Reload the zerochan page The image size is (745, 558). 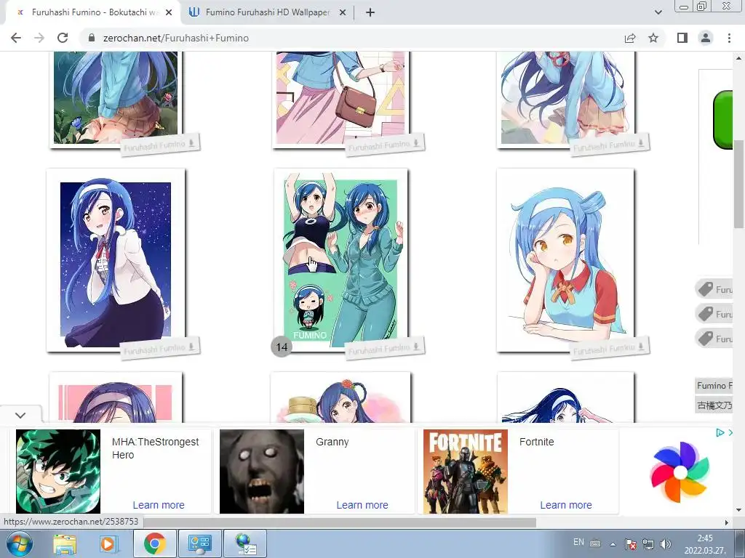tap(63, 38)
